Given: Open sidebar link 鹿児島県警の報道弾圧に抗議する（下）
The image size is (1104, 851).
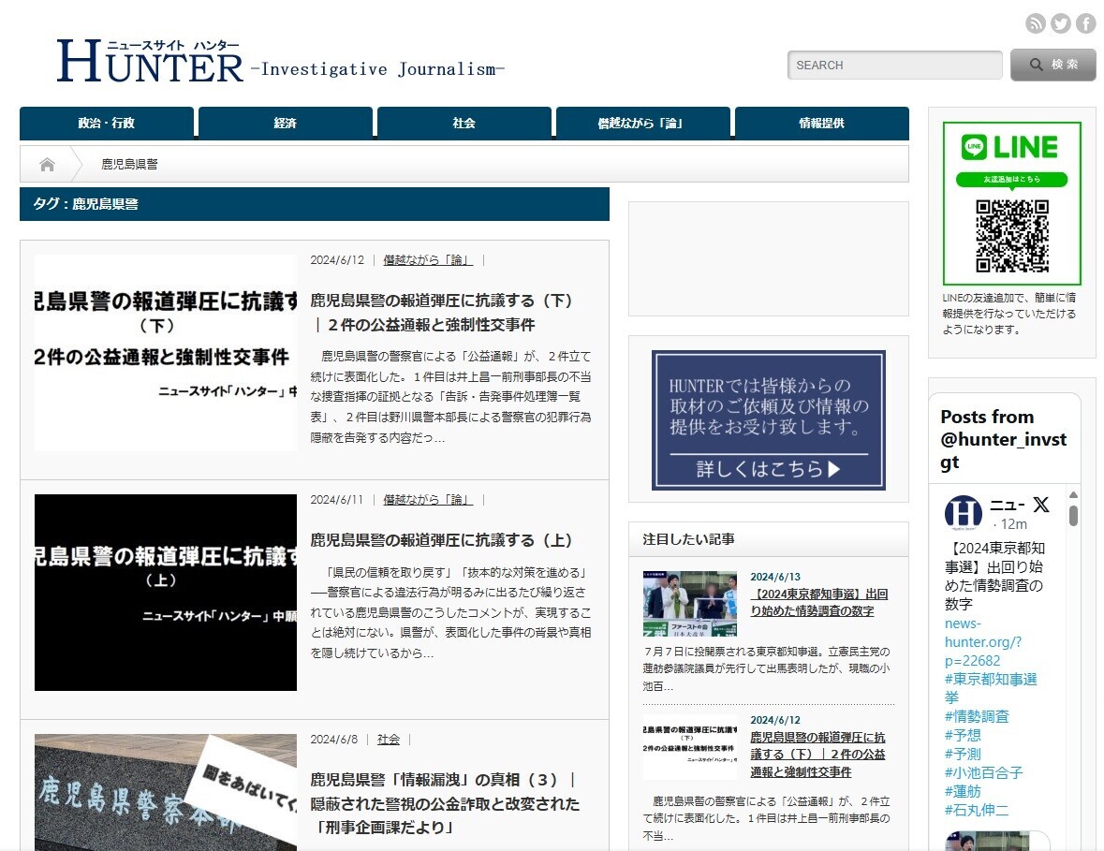Looking at the screenshot, I should point(818,755).
